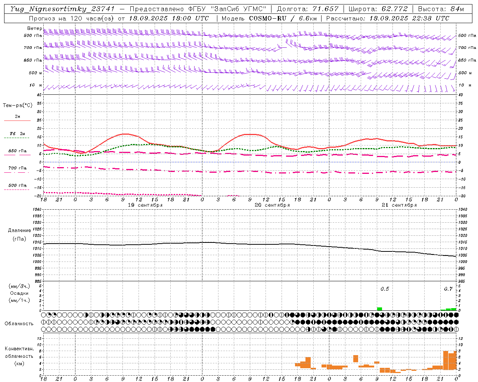The width and height of the screenshot is (478, 382).
Task: Click the Ветер wind section label
Action: point(34,28)
